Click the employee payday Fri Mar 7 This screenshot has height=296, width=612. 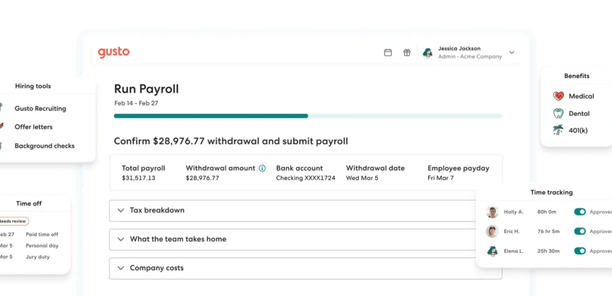click(441, 178)
